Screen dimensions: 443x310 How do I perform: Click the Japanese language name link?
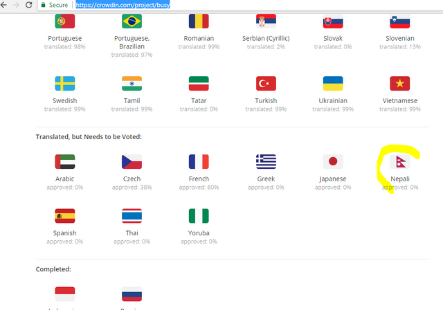coord(333,179)
